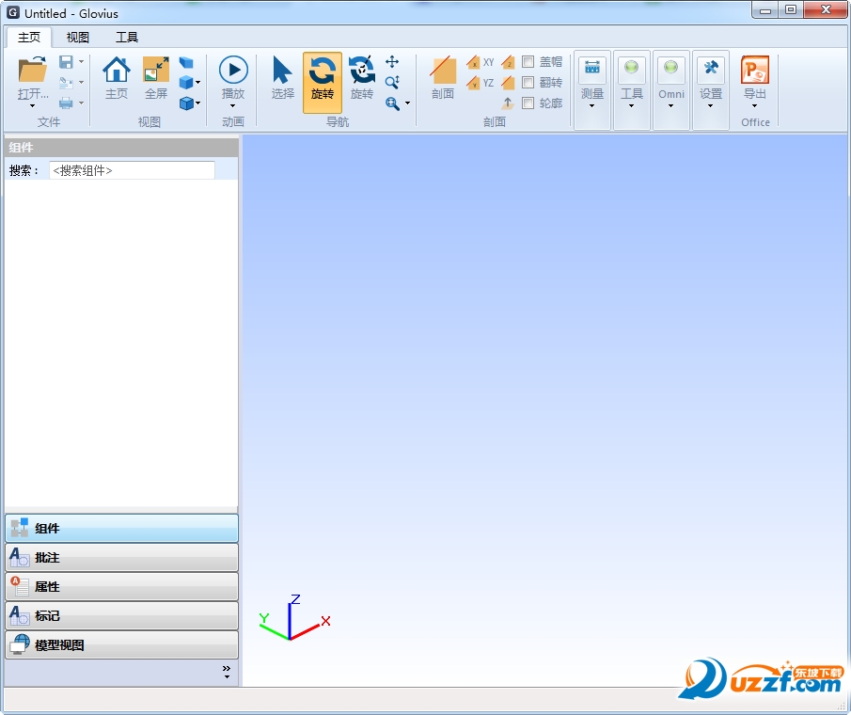Click the send-by-mail icon below save
851x715 pixels.
[x=66, y=83]
